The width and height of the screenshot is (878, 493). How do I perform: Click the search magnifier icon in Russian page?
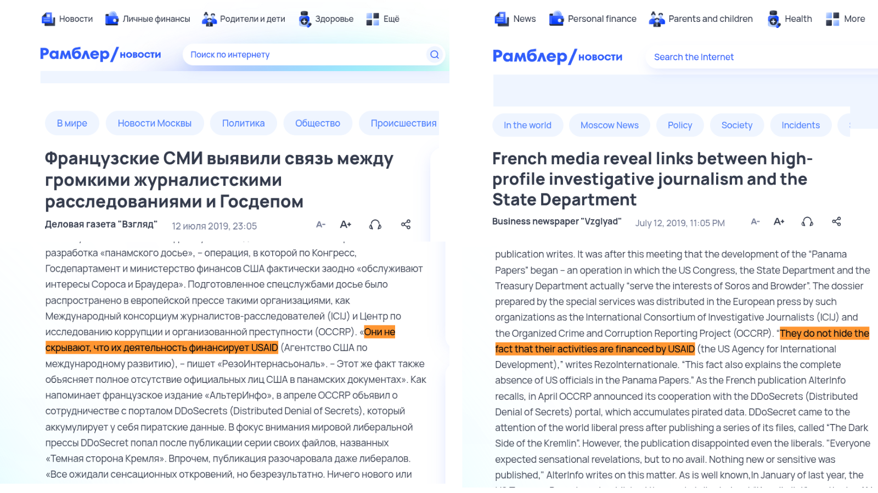click(x=435, y=55)
